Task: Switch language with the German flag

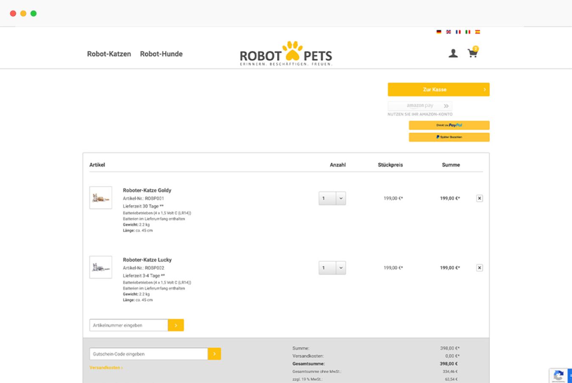Action: 439,32
